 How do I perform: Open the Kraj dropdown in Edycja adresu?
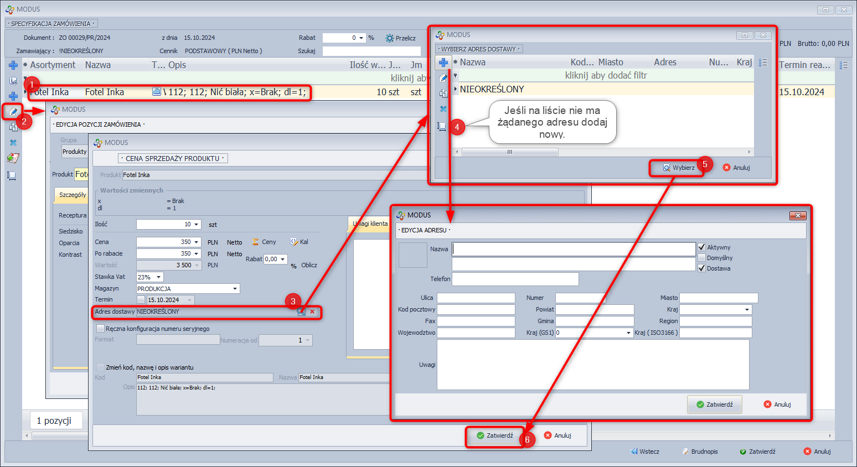[x=747, y=310]
